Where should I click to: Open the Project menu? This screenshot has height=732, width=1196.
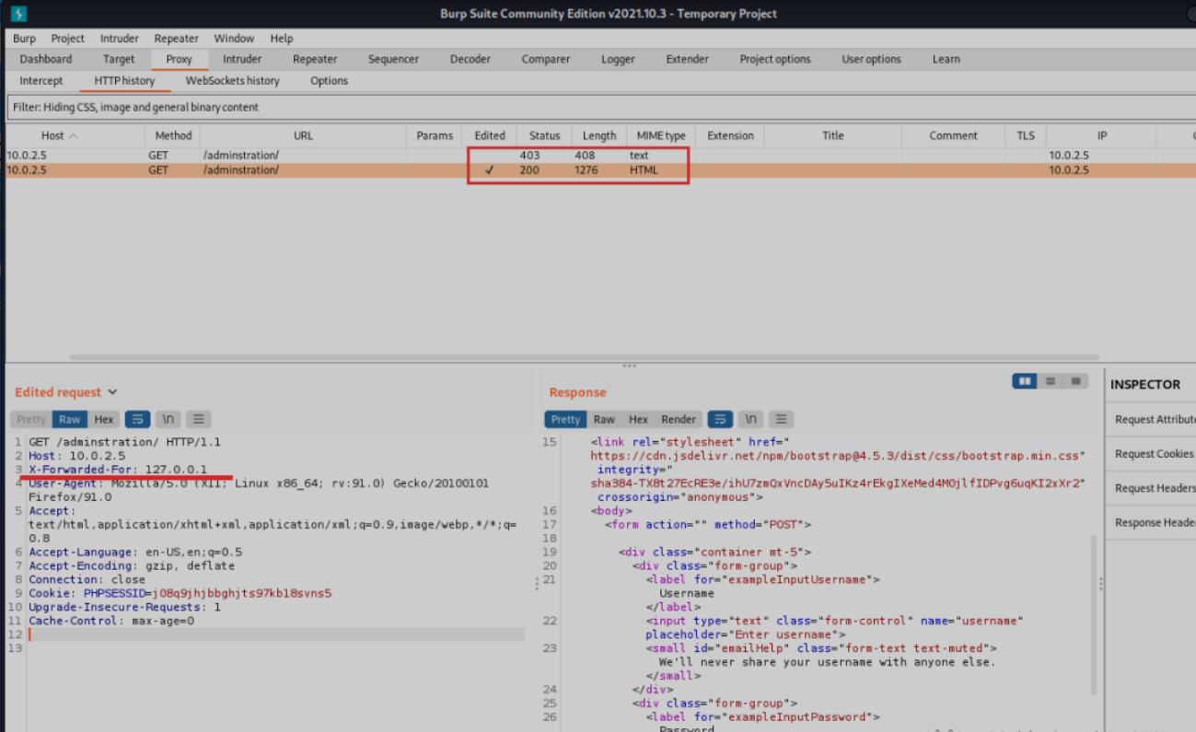[x=67, y=38]
